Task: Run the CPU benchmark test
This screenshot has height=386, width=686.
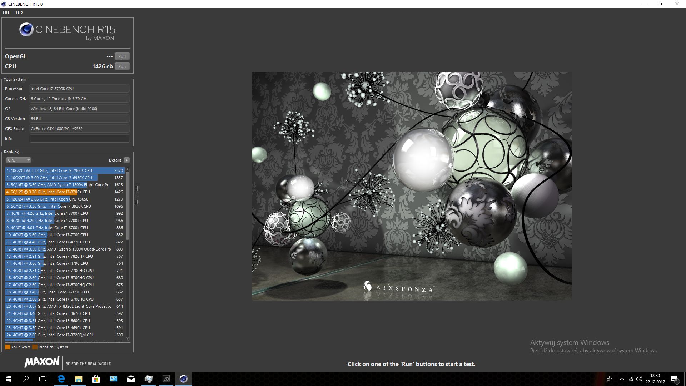Action: pyautogui.click(x=122, y=66)
